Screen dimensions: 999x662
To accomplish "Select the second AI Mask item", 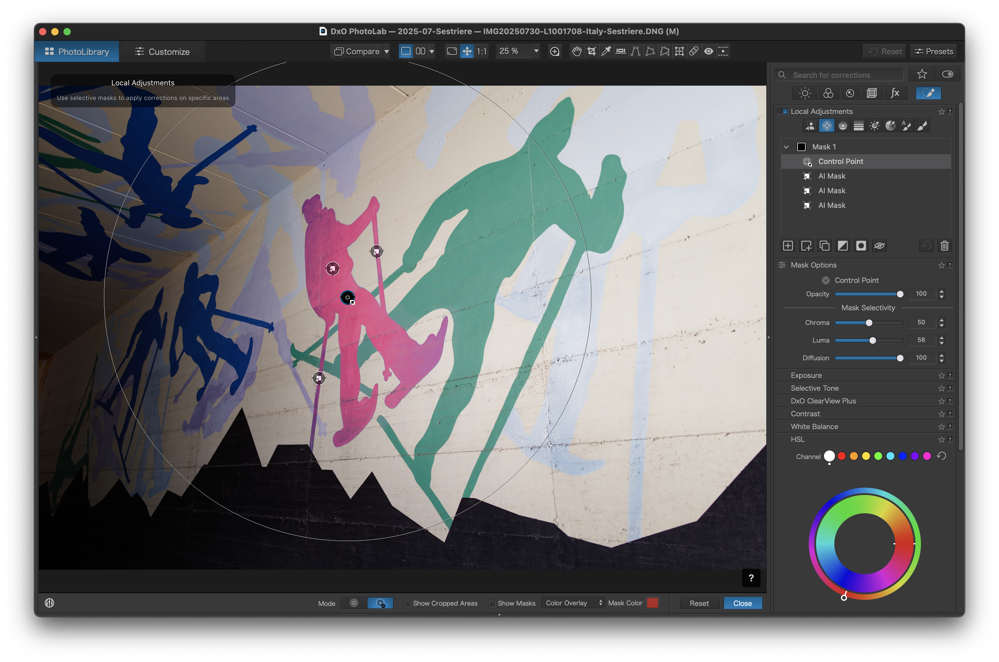I will [x=831, y=191].
